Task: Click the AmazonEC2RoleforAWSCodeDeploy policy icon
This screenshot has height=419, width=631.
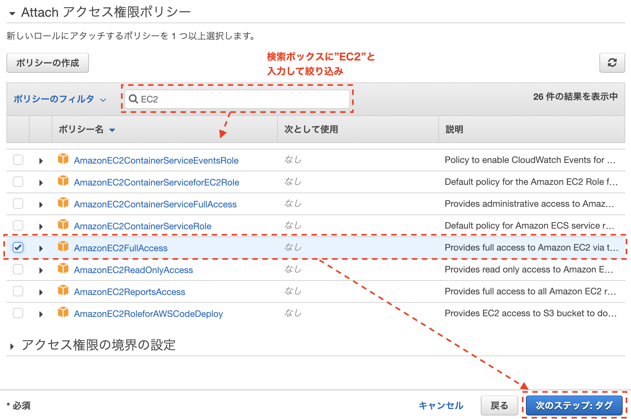Action: (63, 312)
